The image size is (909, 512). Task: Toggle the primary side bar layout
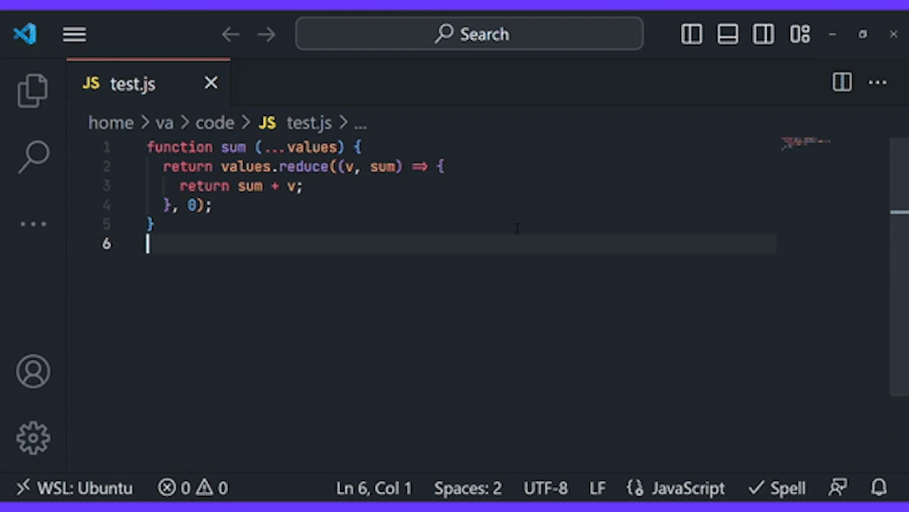[691, 34]
